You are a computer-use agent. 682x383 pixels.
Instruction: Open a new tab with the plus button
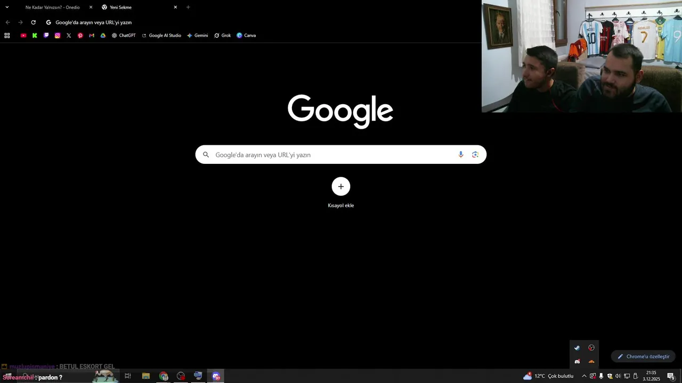click(x=188, y=7)
